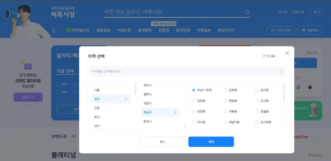Screen dimensions: 331x161
Task: Select 감북동 radio button
Action: point(225,90)
